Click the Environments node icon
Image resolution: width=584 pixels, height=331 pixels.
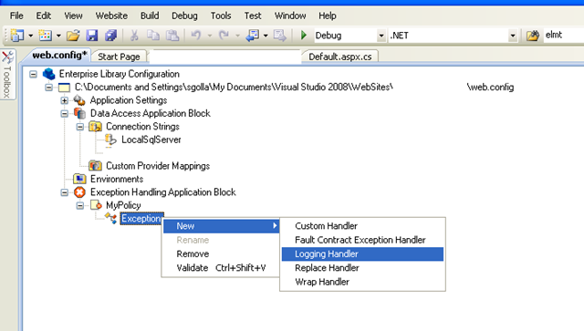(x=79, y=179)
